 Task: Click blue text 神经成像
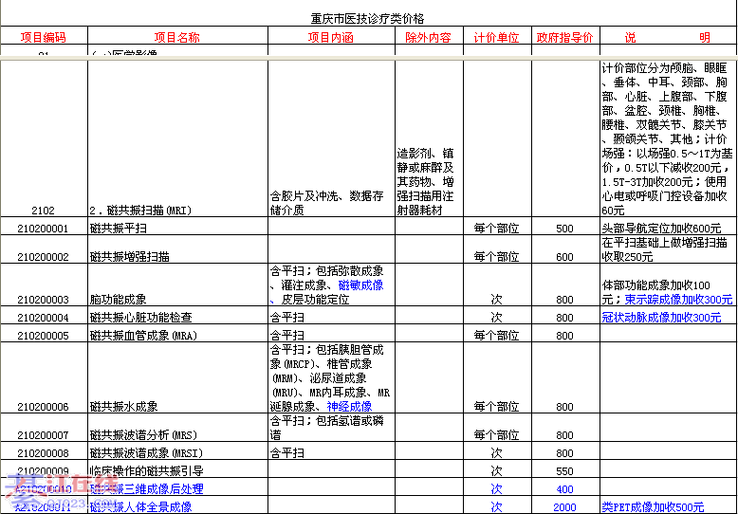350,406
